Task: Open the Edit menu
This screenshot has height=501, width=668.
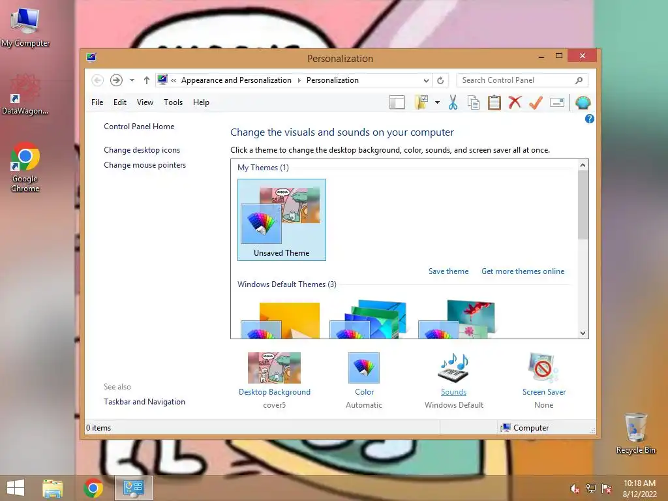Action: [x=120, y=102]
